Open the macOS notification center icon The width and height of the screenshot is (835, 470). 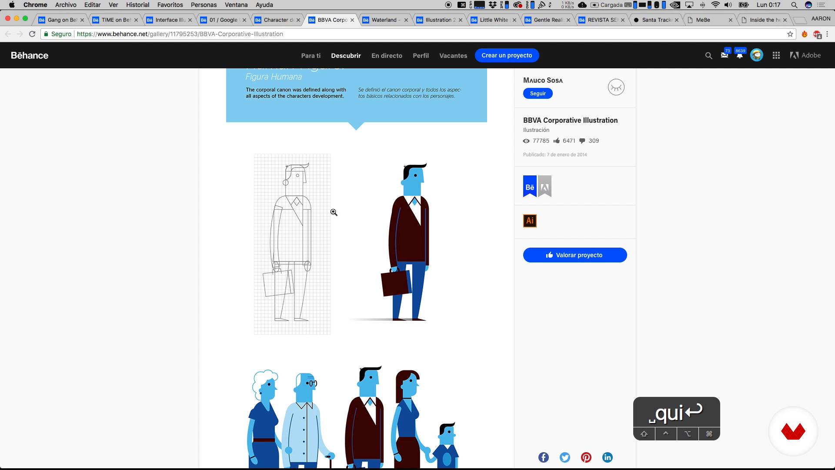pos(821,5)
